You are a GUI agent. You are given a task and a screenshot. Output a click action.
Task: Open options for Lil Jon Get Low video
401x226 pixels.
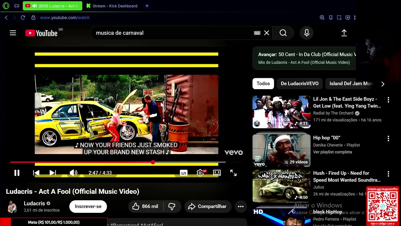tap(388, 100)
